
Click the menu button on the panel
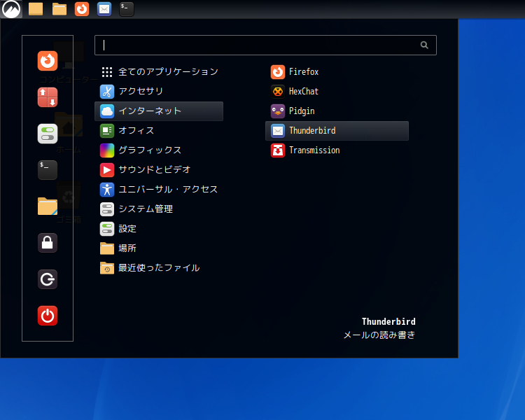tap(11, 9)
